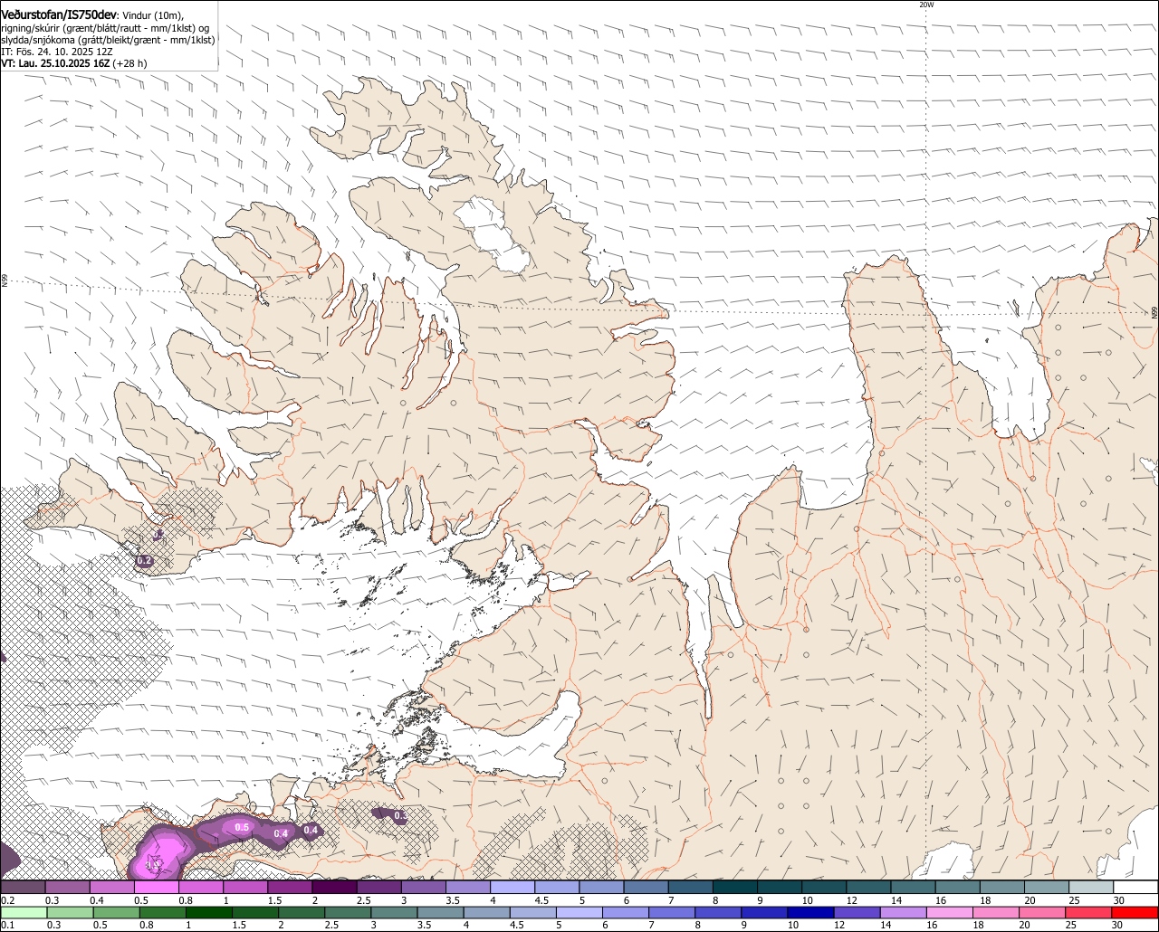Pick the dark purple upper swatch starting at 2
Viewport: 1159px width, 932px height.
334,888
